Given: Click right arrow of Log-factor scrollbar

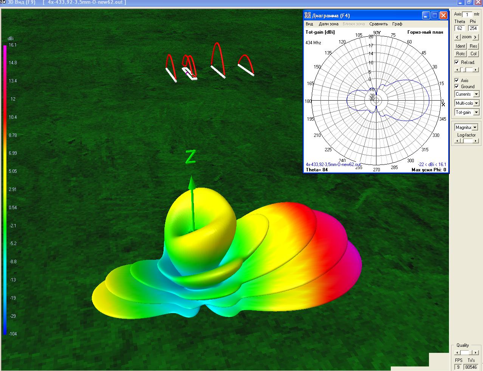Looking at the screenshot, I should (x=476, y=141).
